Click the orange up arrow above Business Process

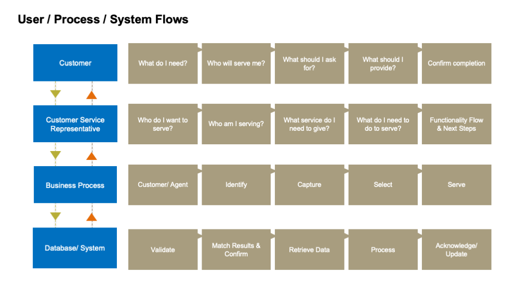(x=92, y=155)
